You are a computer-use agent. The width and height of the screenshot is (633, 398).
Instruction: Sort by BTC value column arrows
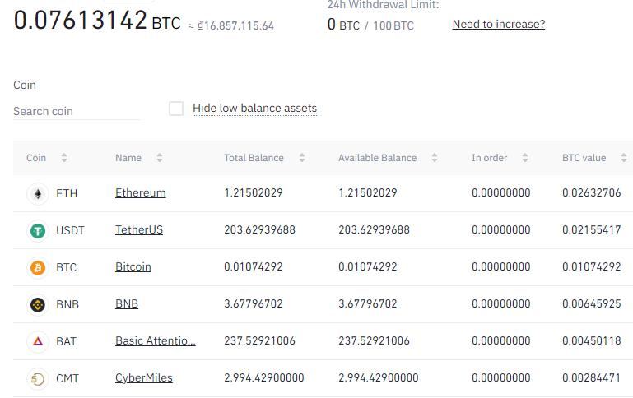[x=624, y=158]
